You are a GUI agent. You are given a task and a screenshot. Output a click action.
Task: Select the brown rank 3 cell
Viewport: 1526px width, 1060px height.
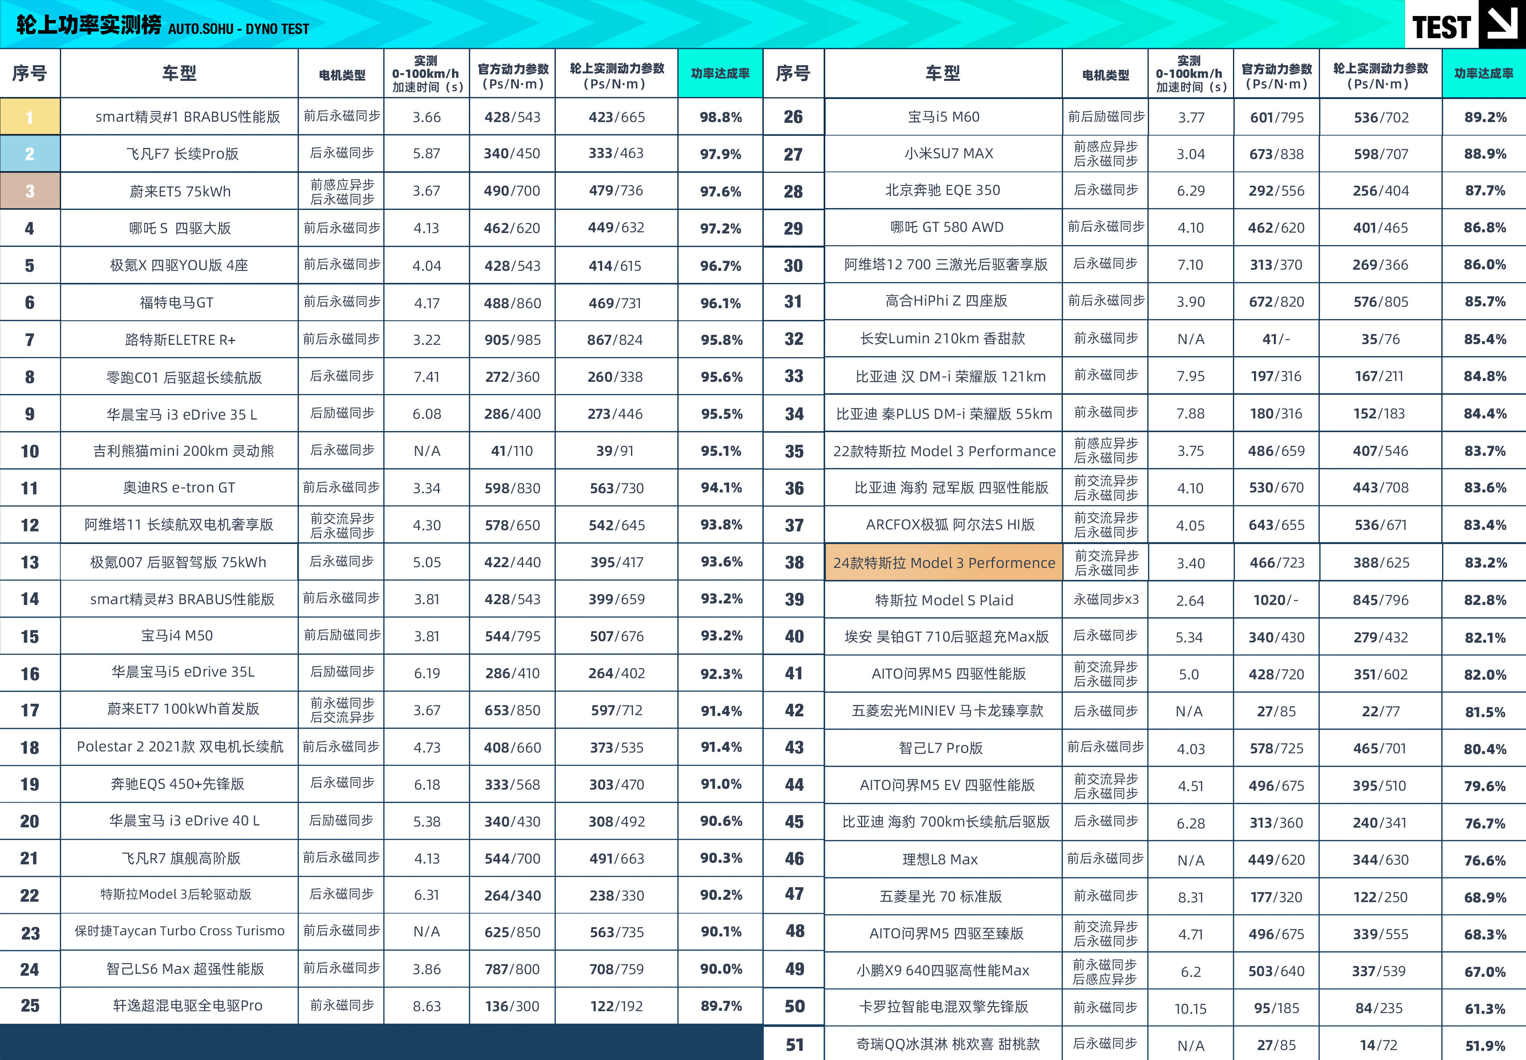pos(30,191)
